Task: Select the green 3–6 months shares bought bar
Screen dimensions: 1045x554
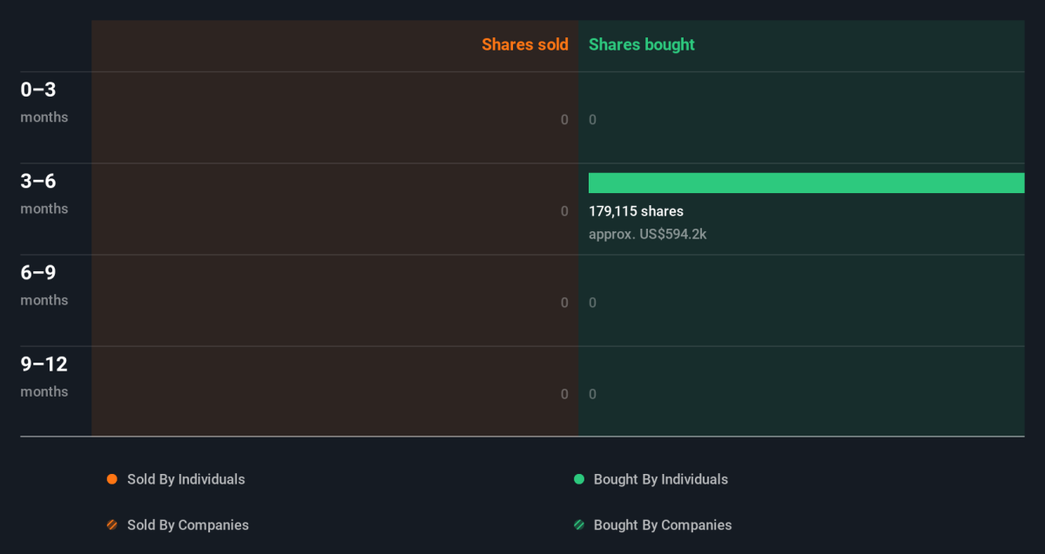Action: pyautogui.click(x=806, y=183)
